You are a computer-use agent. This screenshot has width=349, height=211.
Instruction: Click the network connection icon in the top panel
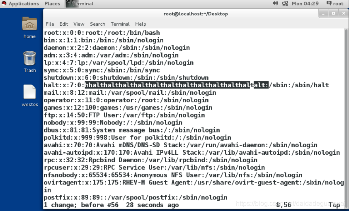(x=285, y=4)
